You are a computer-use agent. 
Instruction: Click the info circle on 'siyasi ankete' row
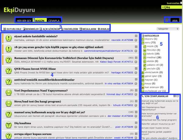coord(136,40)
